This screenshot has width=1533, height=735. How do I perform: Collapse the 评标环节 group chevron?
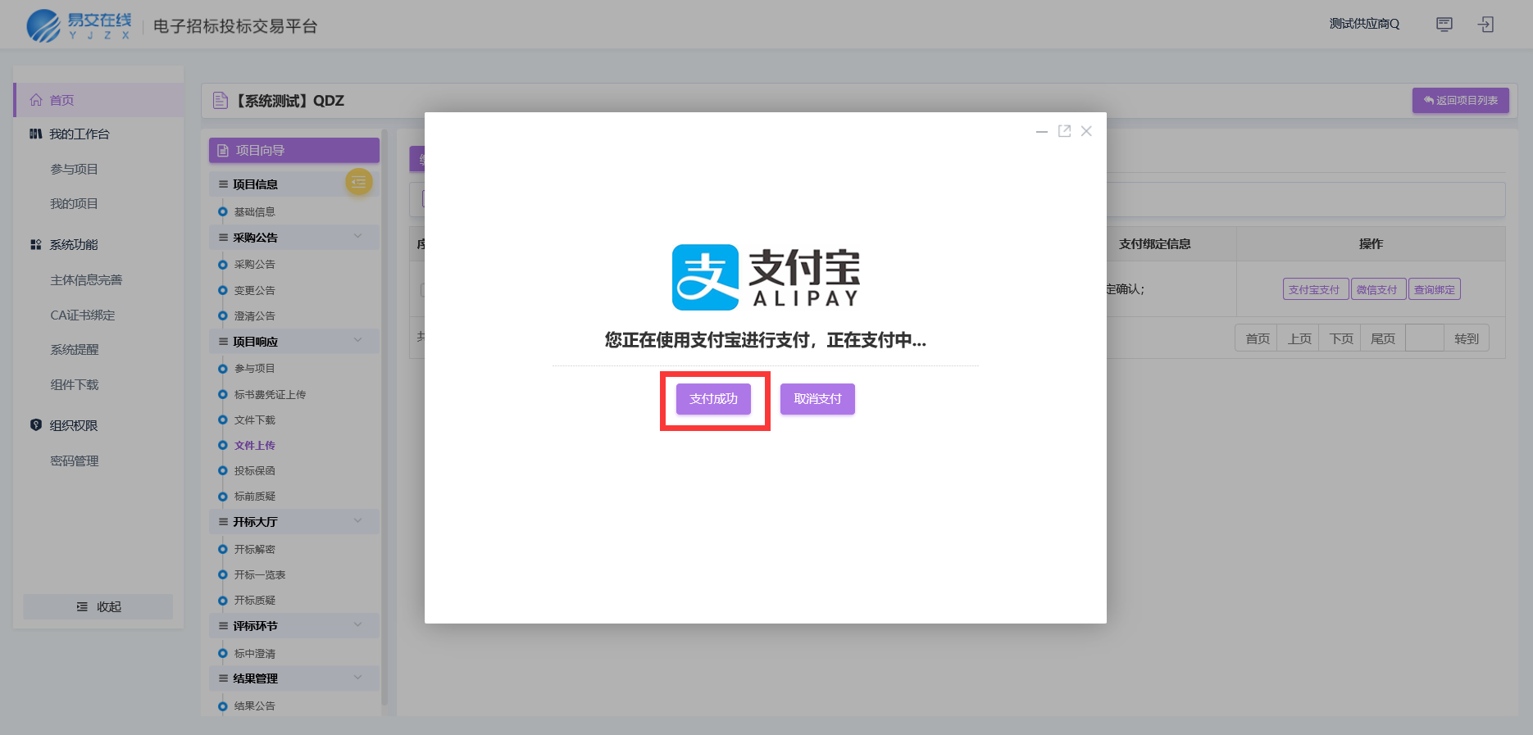click(358, 624)
